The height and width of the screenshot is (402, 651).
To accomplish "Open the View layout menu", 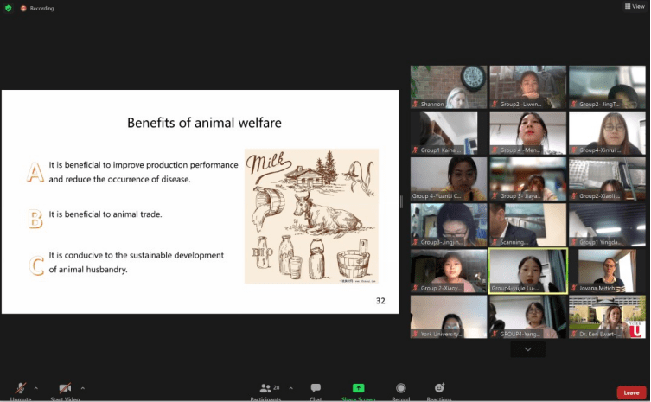I will [635, 6].
